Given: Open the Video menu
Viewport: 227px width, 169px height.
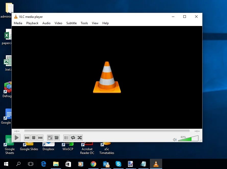Looking at the screenshot, I should pos(58,23).
